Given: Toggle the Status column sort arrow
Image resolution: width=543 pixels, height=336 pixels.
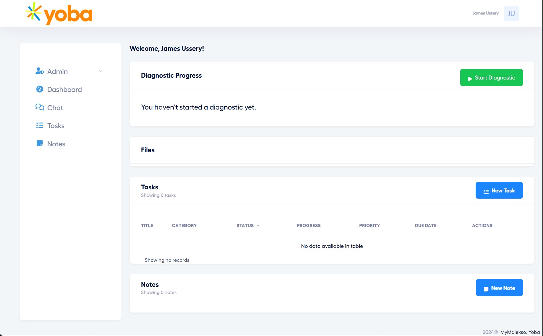Looking at the screenshot, I should coord(258,225).
